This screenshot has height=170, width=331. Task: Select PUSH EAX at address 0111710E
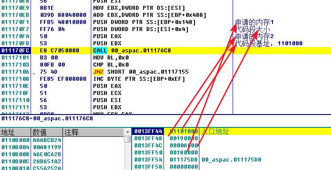[107, 86]
